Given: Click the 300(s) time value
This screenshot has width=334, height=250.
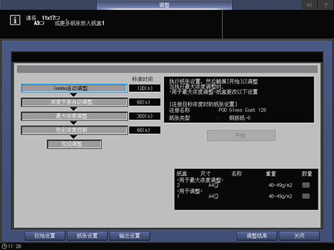Looking at the screenshot, I should point(145,116).
